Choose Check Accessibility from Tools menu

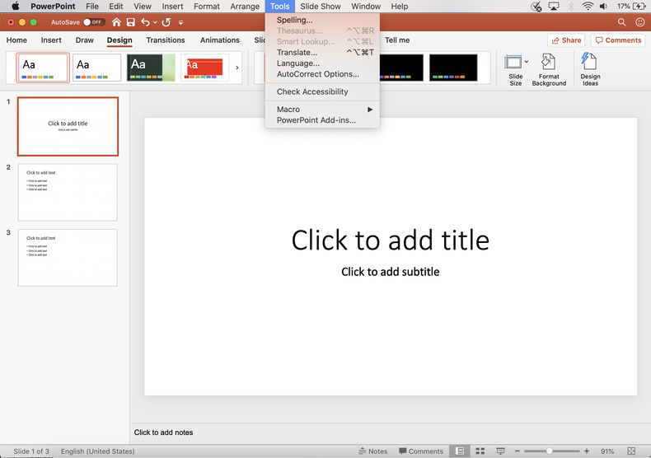[x=312, y=91]
